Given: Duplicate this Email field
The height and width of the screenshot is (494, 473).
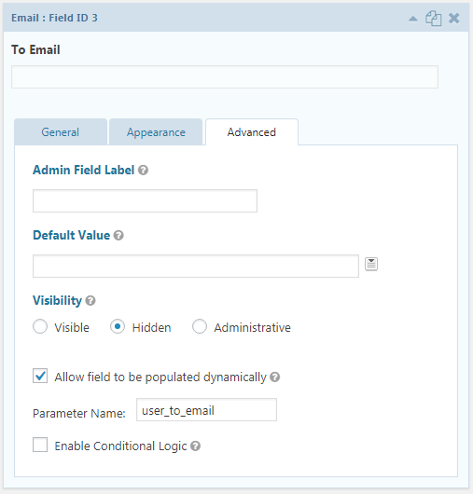Looking at the screenshot, I should pyautogui.click(x=433, y=19).
